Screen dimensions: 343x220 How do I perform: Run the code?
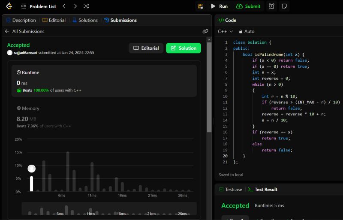click(219, 6)
